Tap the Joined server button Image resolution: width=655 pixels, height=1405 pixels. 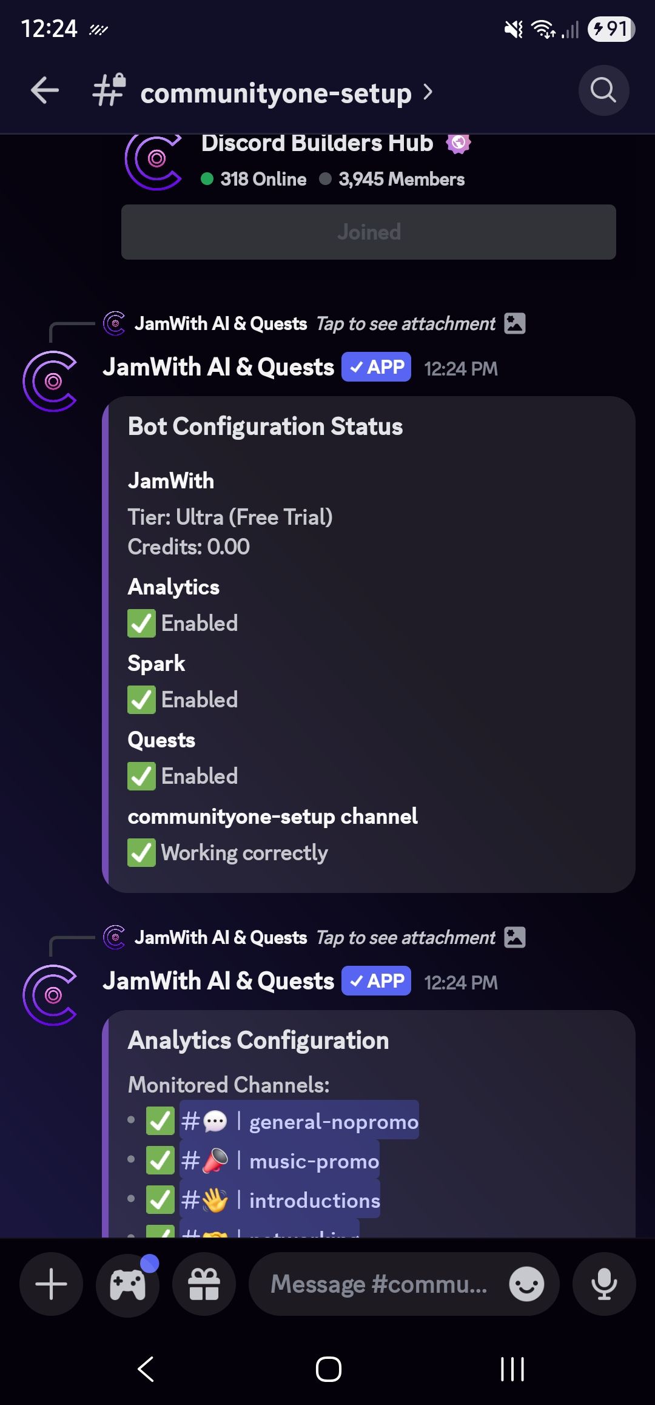tap(368, 232)
